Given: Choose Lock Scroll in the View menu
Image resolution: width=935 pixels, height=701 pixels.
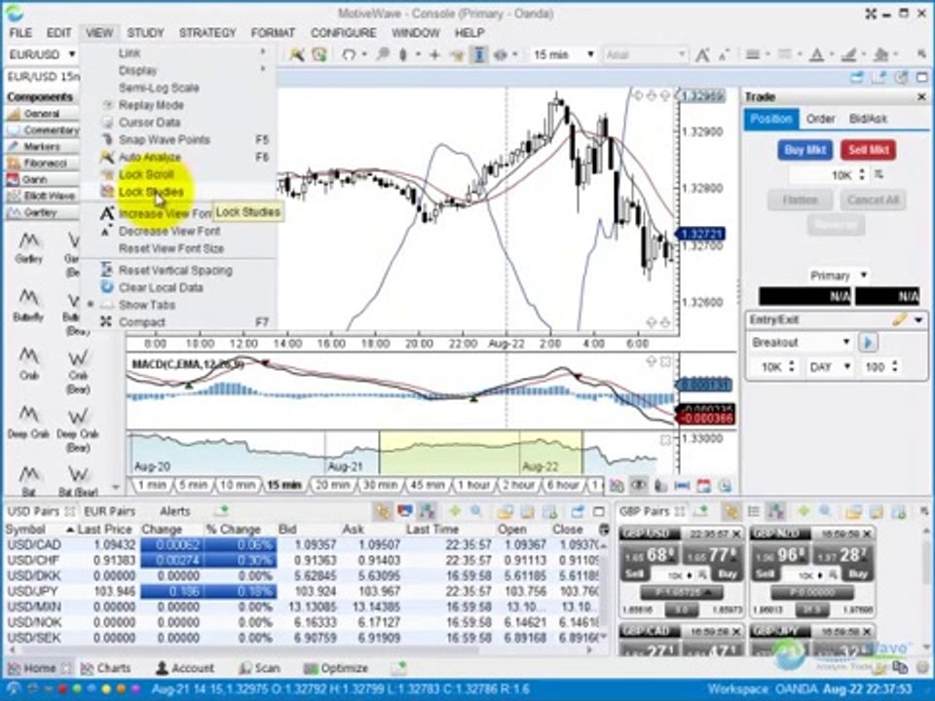Looking at the screenshot, I should 146,174.
